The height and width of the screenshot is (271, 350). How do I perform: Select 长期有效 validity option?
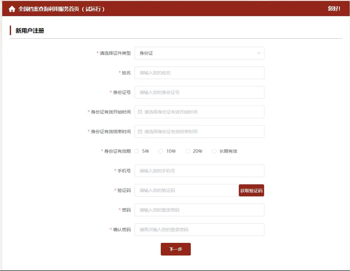point(214,151)
